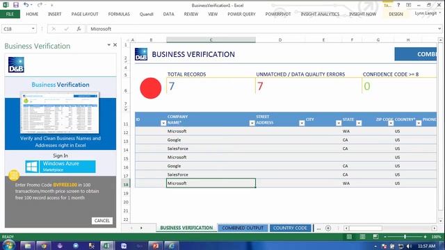The width and height of the screenshot is (445, 250).
Task: Click the Redo arrow in the title bar
Action: click(x=40, y=5)
